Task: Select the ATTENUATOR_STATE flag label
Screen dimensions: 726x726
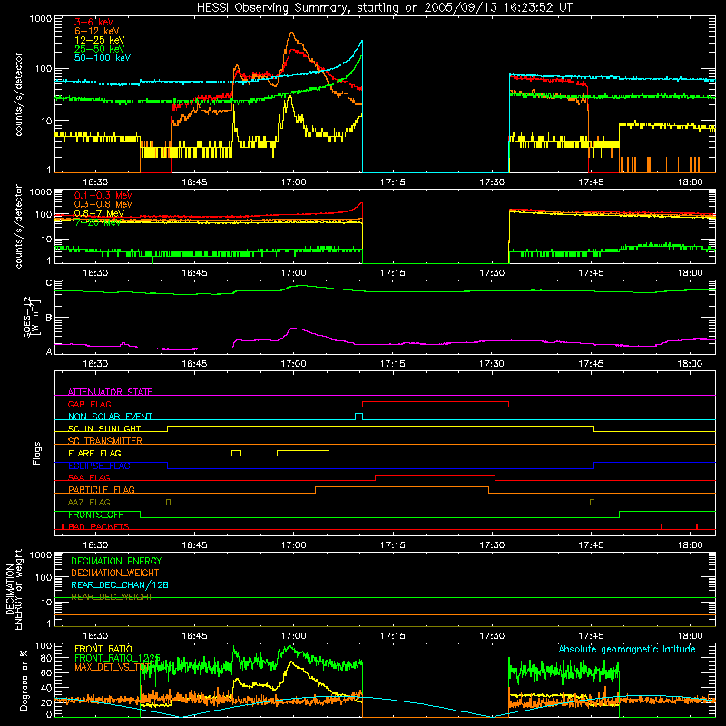Action: click(x=110, y=392)
